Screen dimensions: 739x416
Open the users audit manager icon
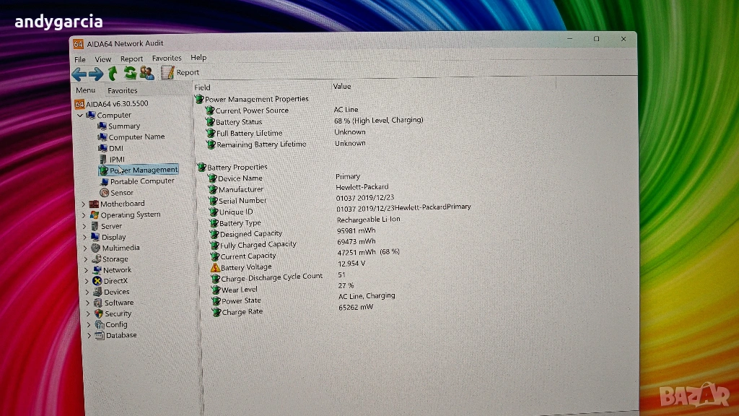pos(147,73)
